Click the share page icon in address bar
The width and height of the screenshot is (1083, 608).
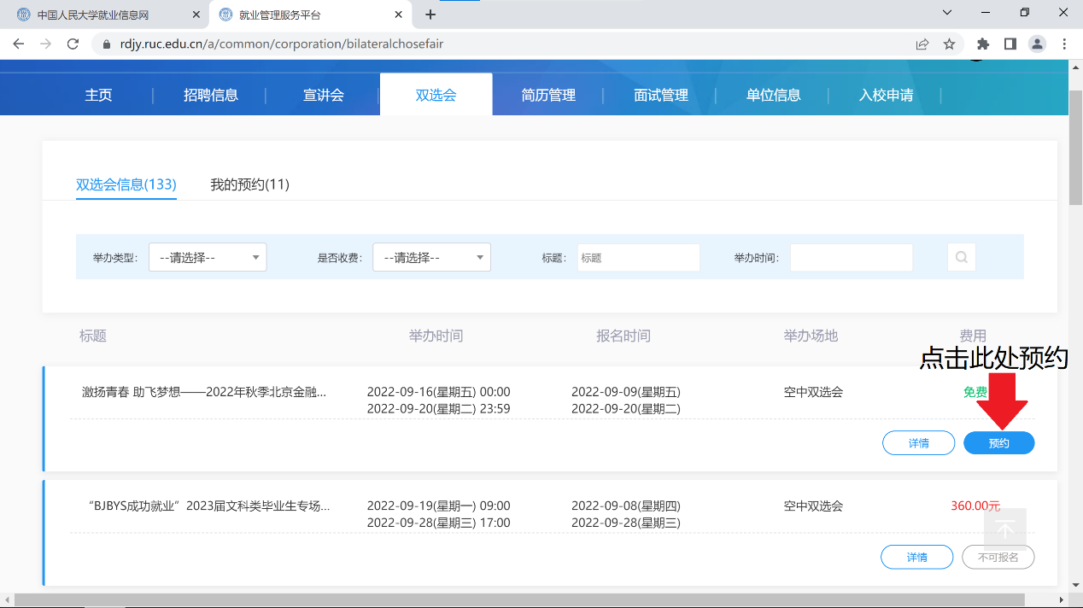click(922, 44)
